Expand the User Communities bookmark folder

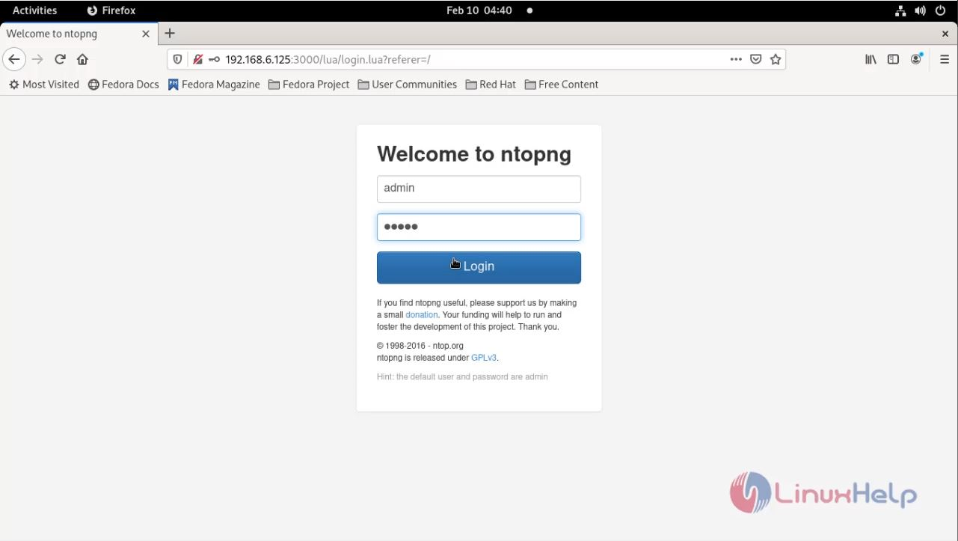(x=408, y=85)
